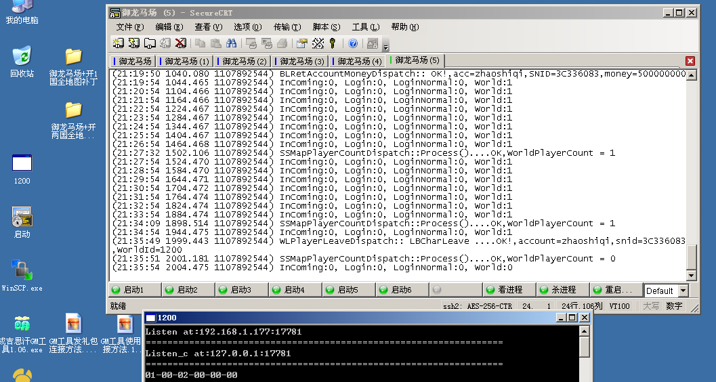Open Session Options from the toolbar
This screenshot has height=382, width=716.
click(301, 43)
